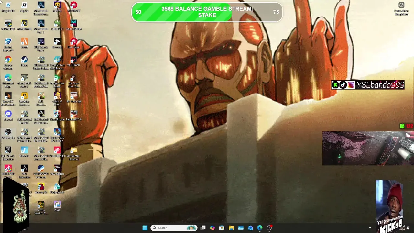Open the Schedule I game shortcut

coord(57,25)
